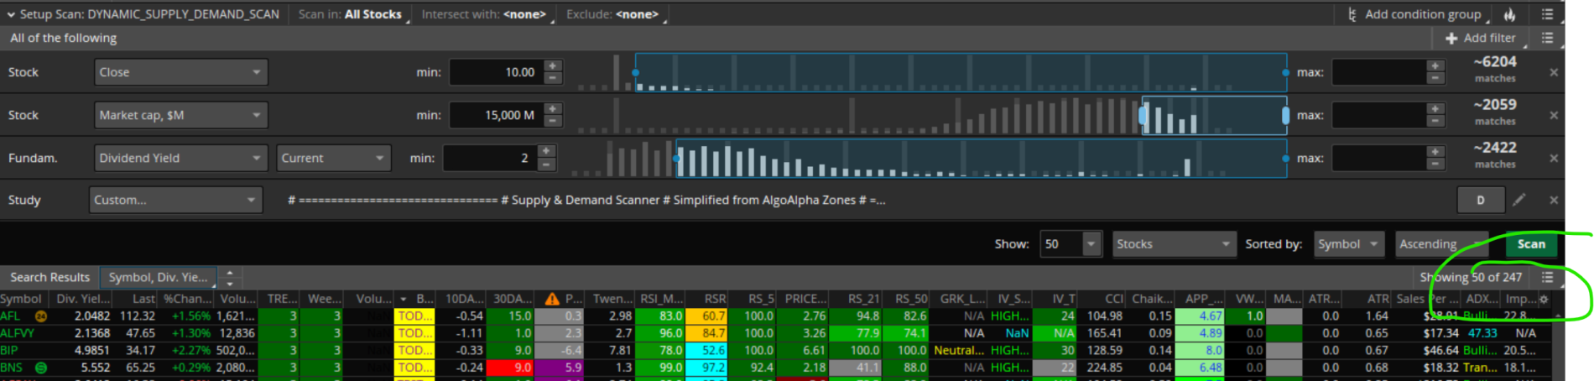This screenshot has height=381, width=1594.
Task: Open the Scan in: All Stocks menu
Action: [351, 14]
